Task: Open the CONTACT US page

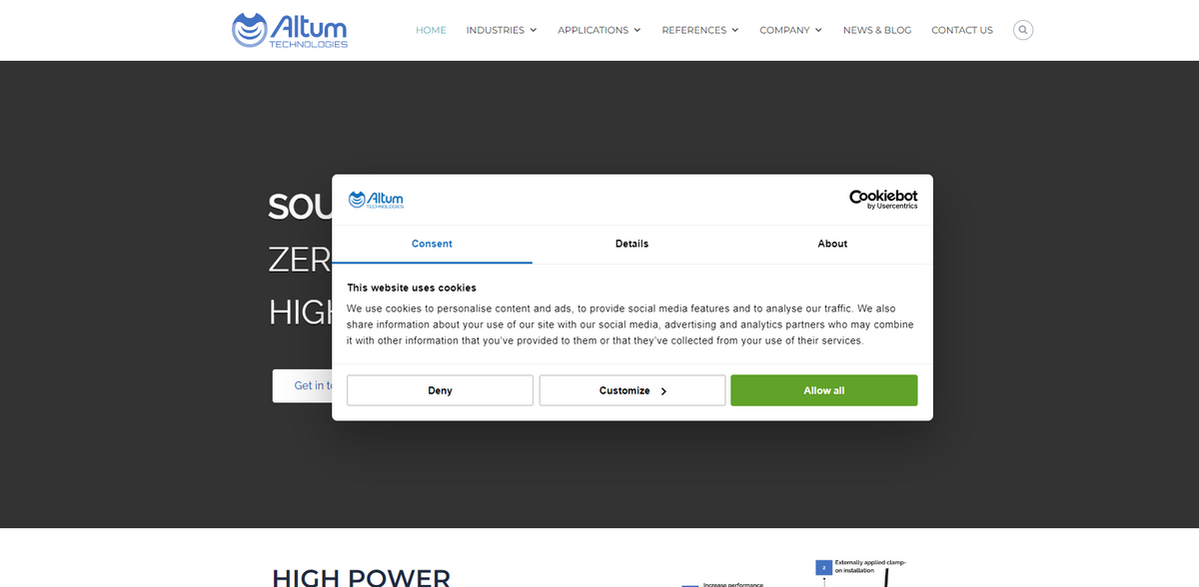Action: click(x=962, y=30)
